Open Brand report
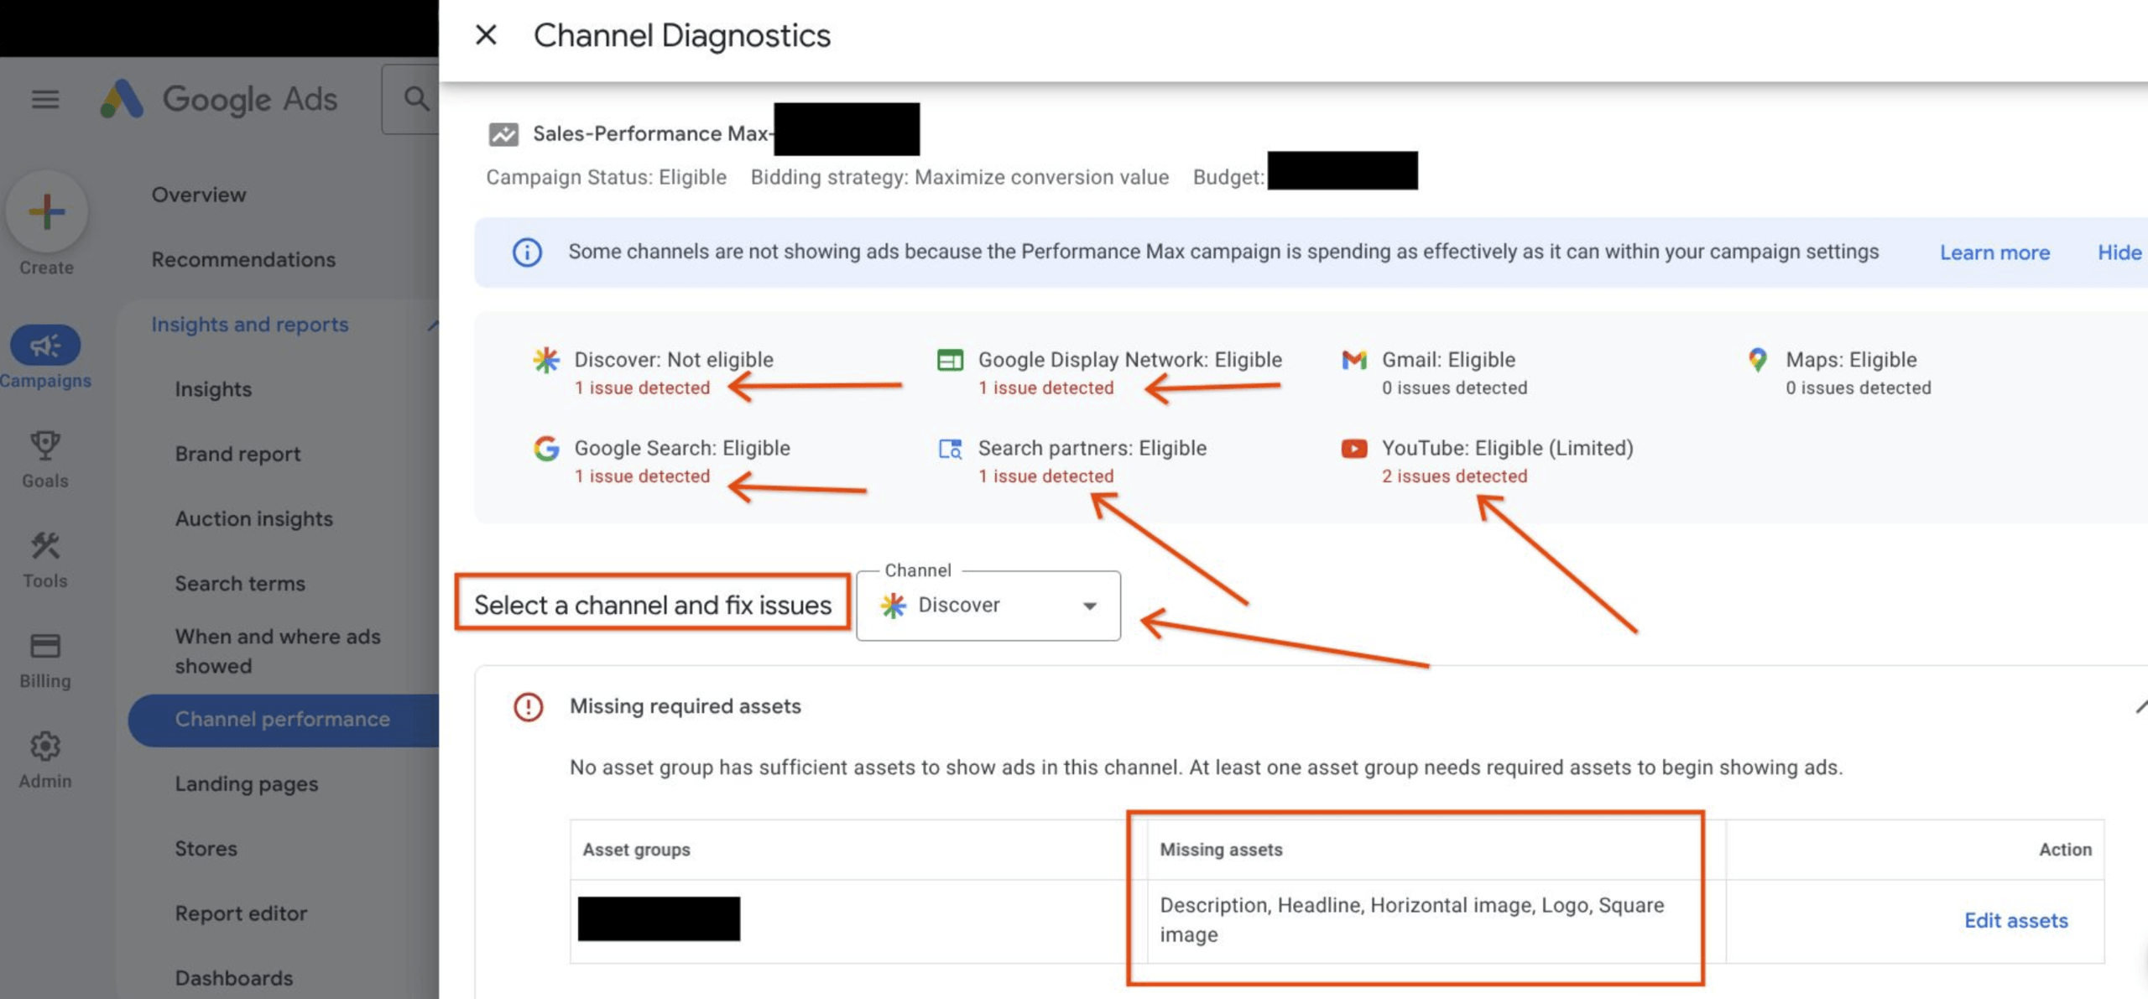The width and height of the screenshot is (2148, 999). click(237, 455)
